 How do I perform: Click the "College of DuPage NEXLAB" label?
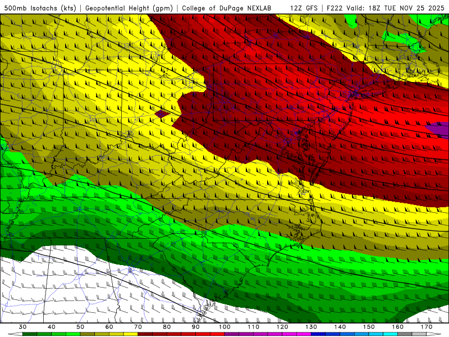(x=227, y=8)
